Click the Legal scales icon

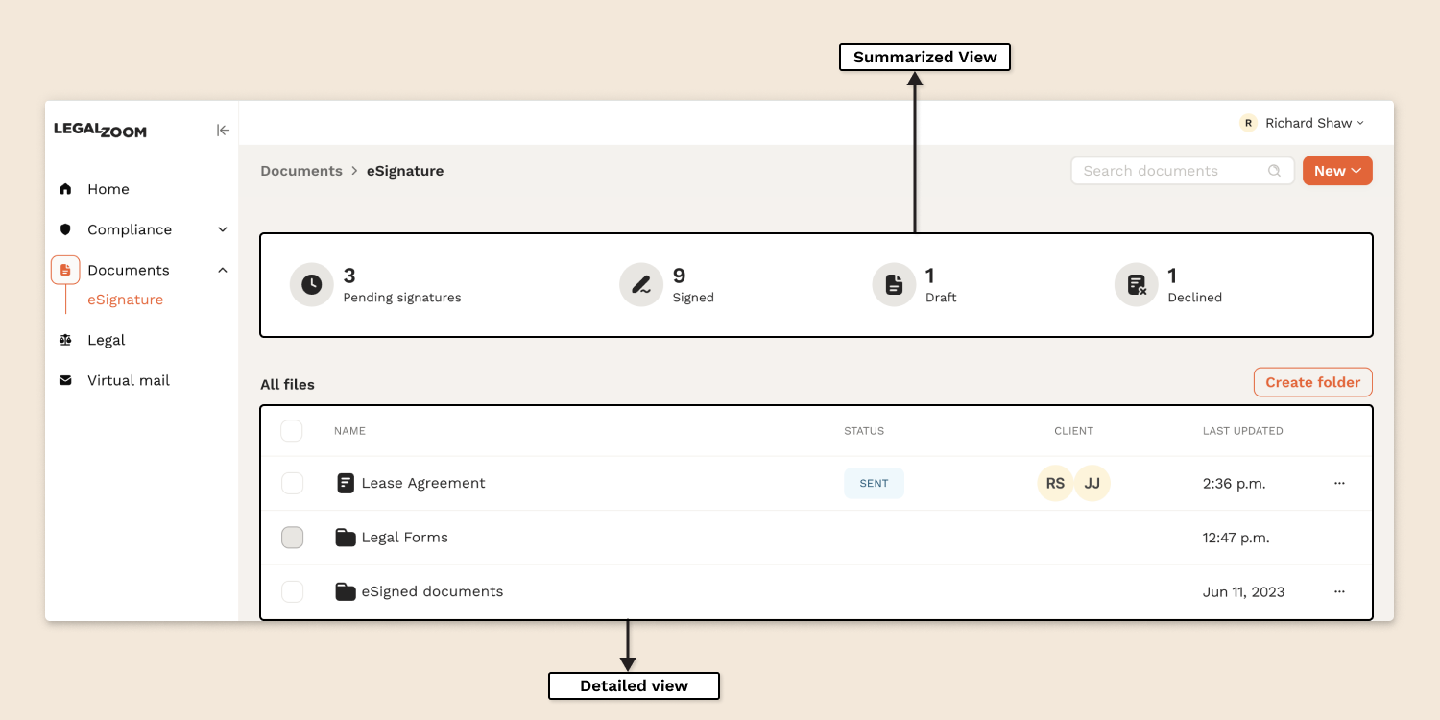(65, 340)
